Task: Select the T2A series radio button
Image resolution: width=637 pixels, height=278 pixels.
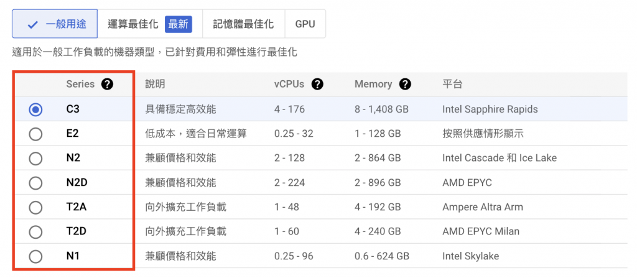Action: [x=35, y=207]
